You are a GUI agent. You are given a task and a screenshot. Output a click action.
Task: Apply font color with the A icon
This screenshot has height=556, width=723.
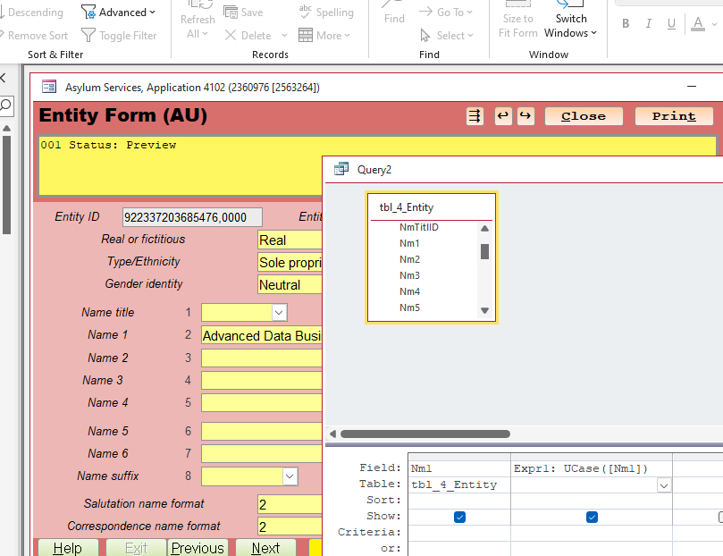pos(698,23)
